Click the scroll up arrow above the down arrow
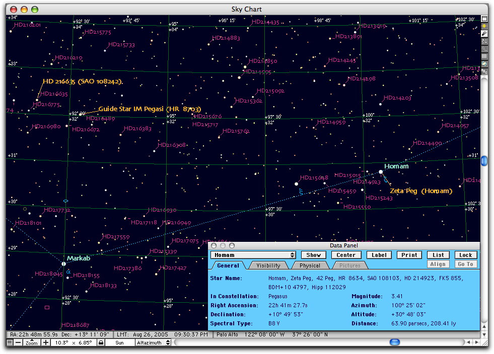Viewport: 494px width, 354px height. [x=484, y=327]
